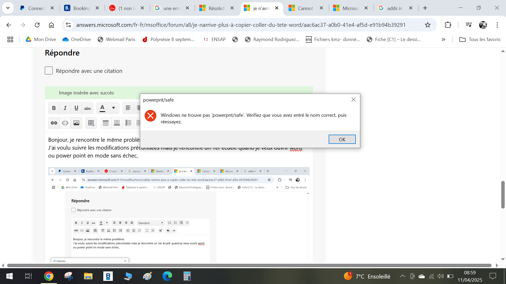Toggle underline formatting in the editor
Viewport: 506px width, 284px height.
click(x=76, y=108)
